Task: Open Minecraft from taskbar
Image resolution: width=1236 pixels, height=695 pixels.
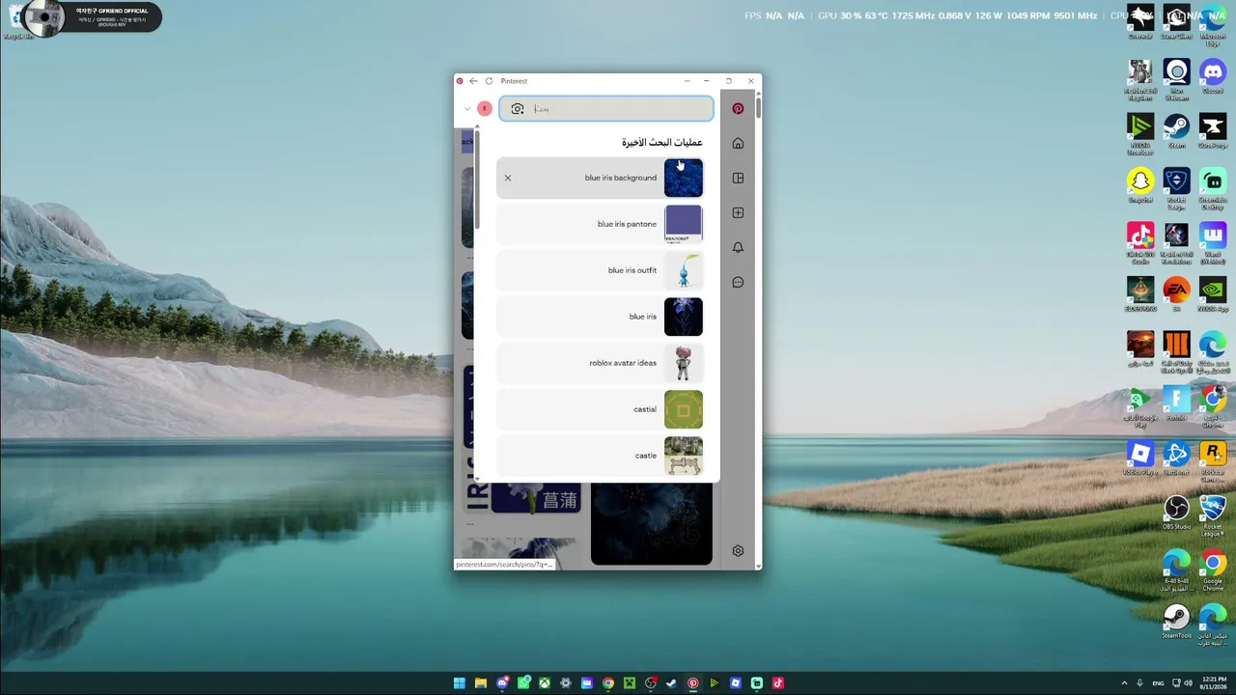Action: click(x=630, y=683)
